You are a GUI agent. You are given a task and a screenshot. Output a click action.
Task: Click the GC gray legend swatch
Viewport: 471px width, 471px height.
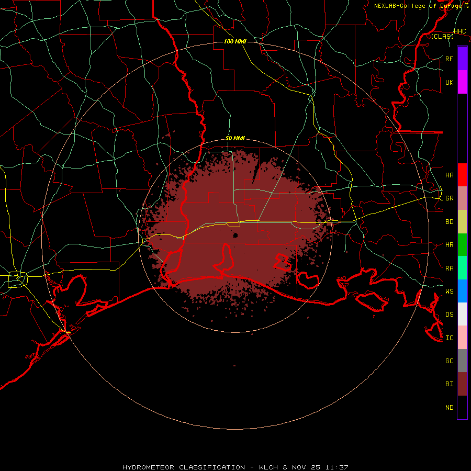pos(462,361)
